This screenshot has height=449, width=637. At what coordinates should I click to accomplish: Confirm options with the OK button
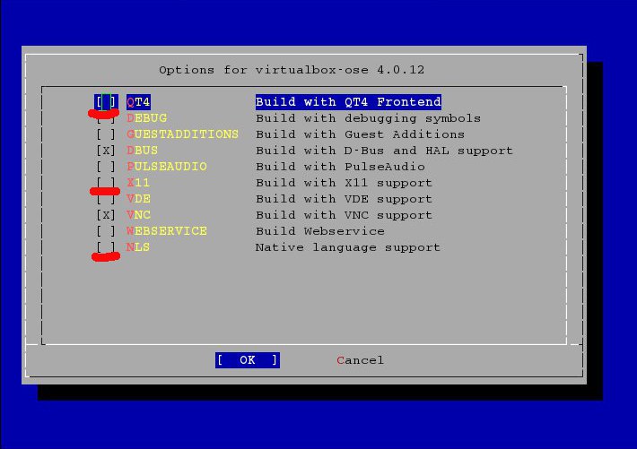coord(248,360)
